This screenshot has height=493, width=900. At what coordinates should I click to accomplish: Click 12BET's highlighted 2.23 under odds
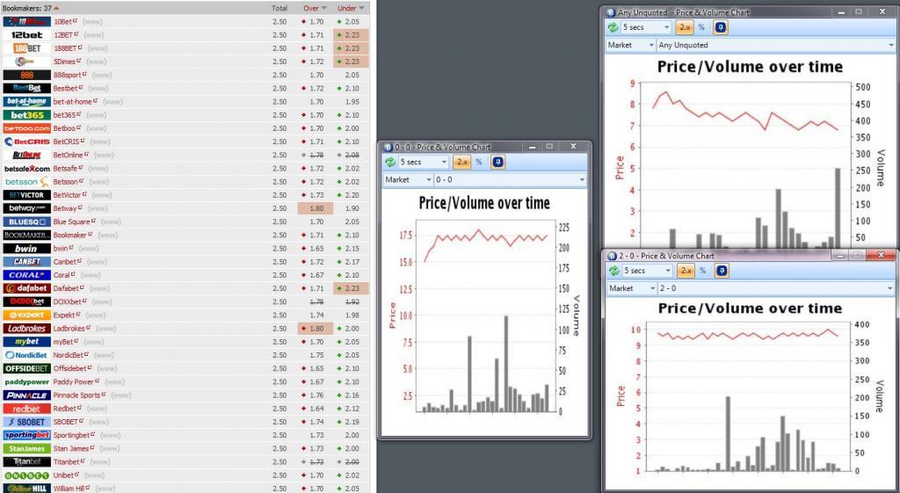click(x=351, y=35)
